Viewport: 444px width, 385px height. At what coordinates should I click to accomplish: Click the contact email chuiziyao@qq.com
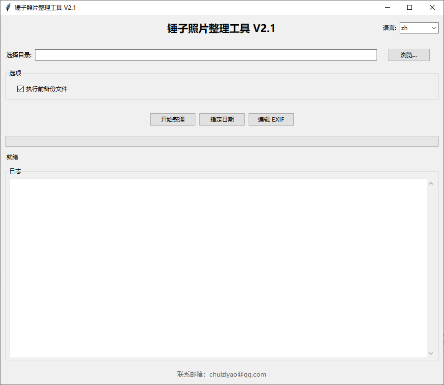point(237,374)
